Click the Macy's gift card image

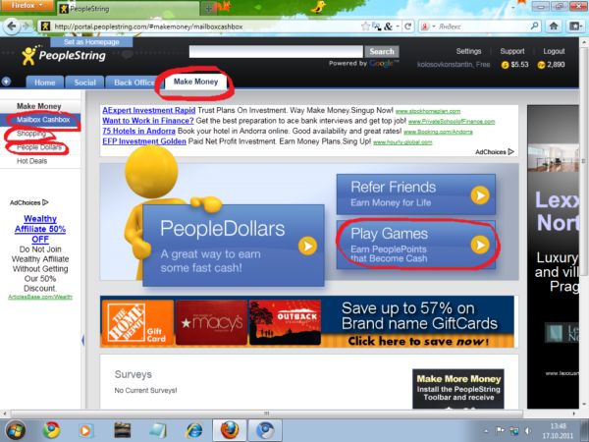(211, 322)
